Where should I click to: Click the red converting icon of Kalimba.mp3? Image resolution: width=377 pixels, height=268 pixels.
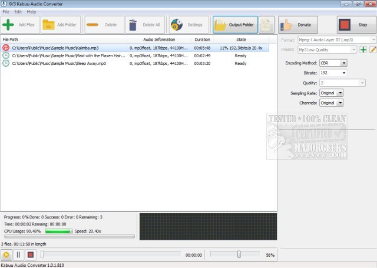(x=6, y=48)
